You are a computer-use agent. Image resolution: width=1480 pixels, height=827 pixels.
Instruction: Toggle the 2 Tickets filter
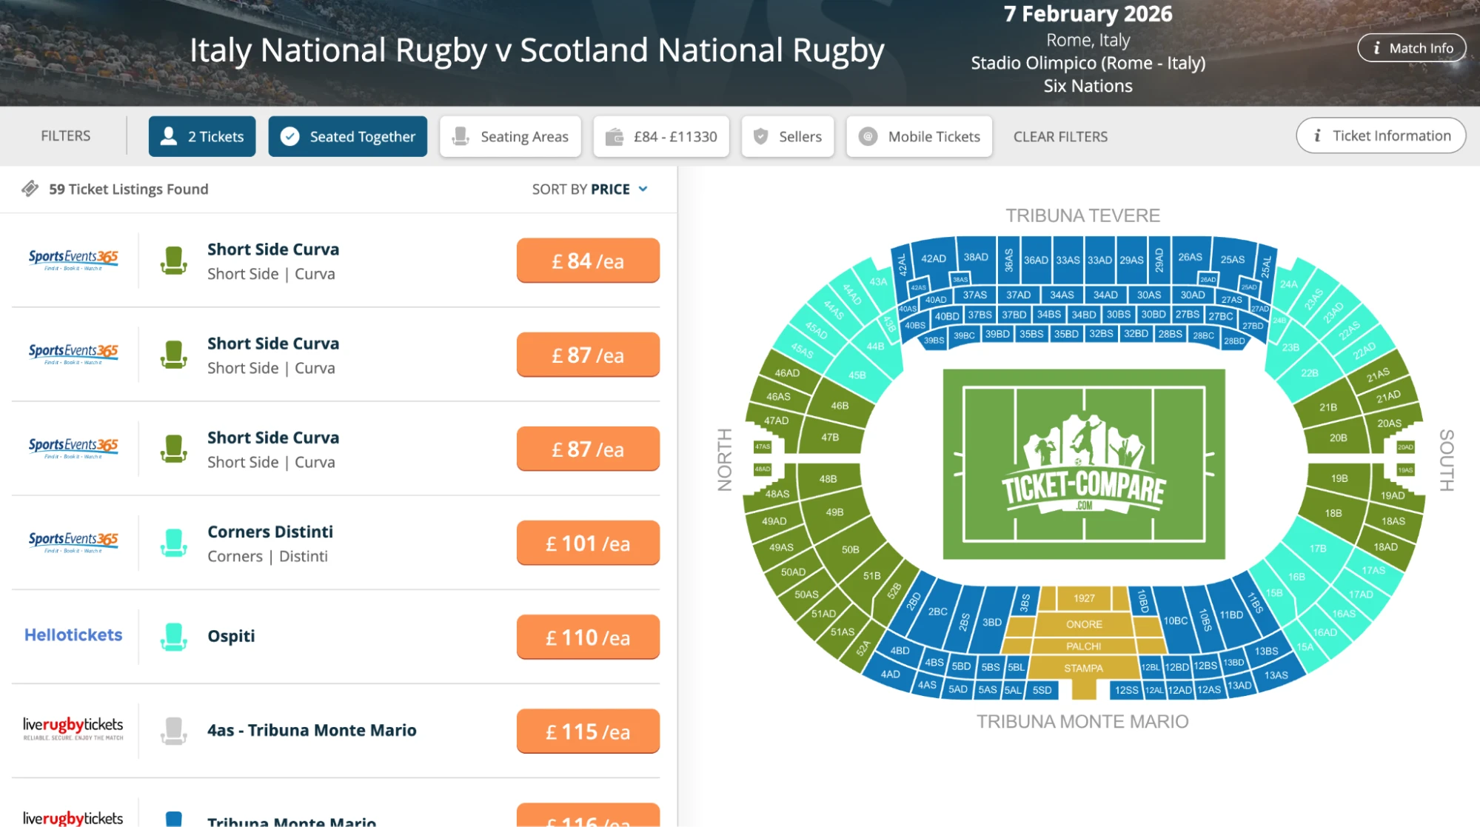201,135
